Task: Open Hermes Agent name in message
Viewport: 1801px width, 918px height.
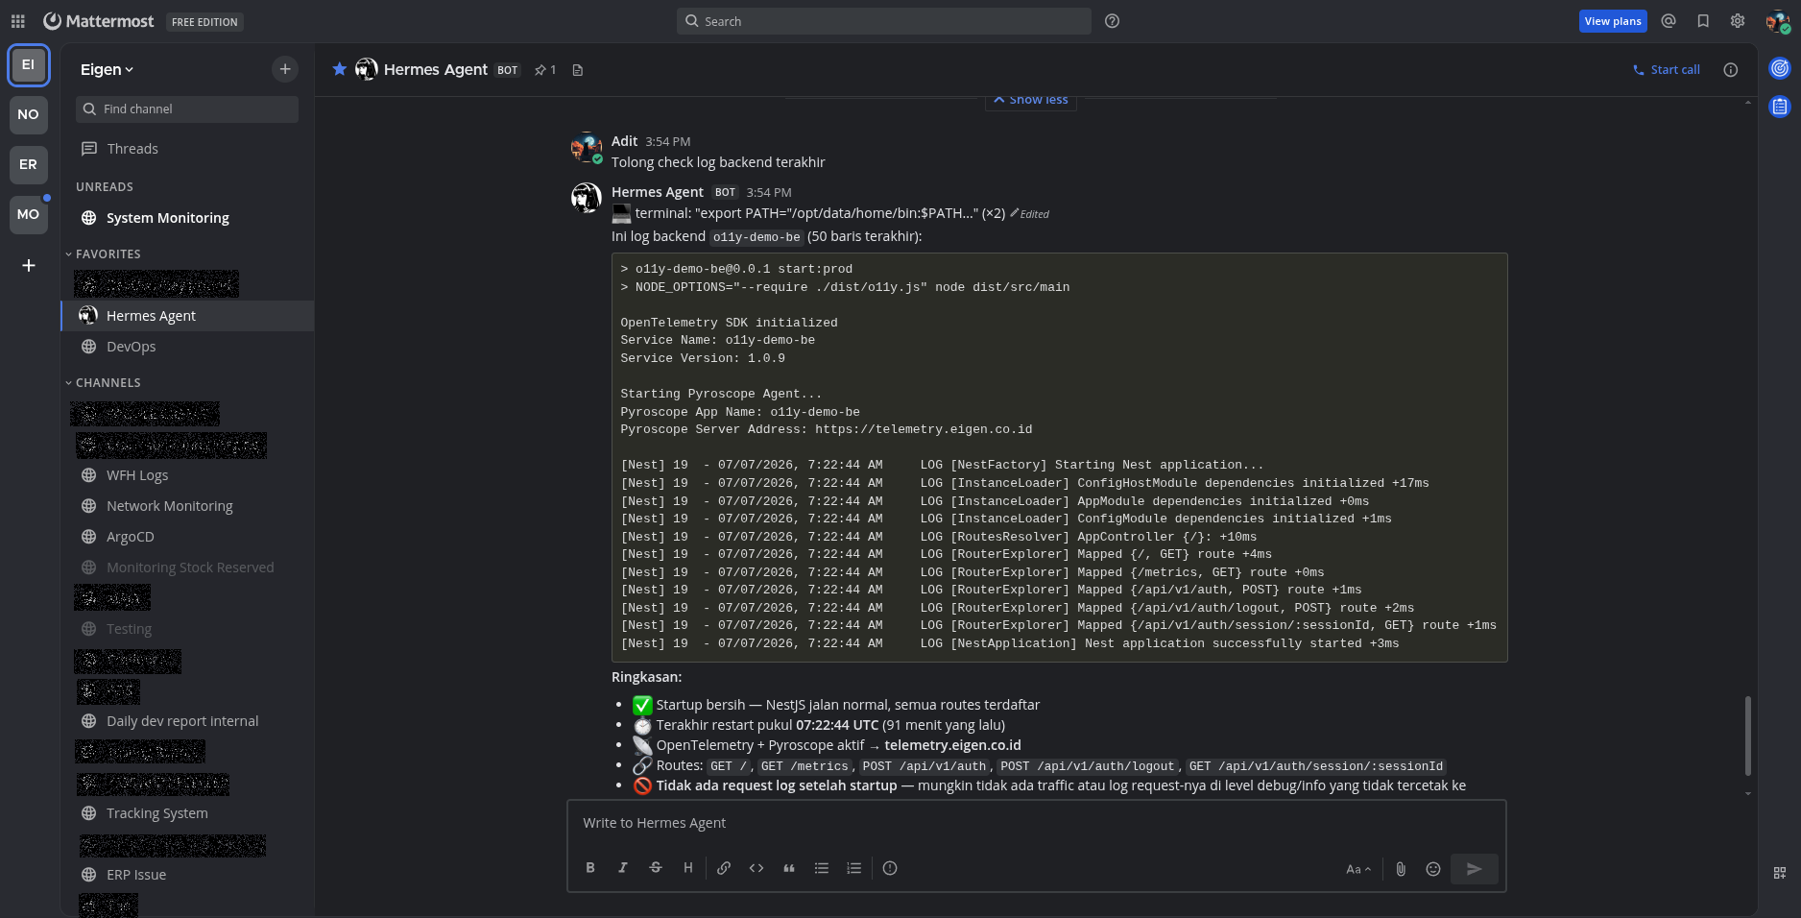Action: click(x=658, y=192)
